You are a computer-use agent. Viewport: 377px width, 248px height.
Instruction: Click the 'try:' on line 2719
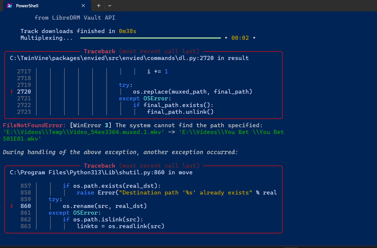pos(126,85)
